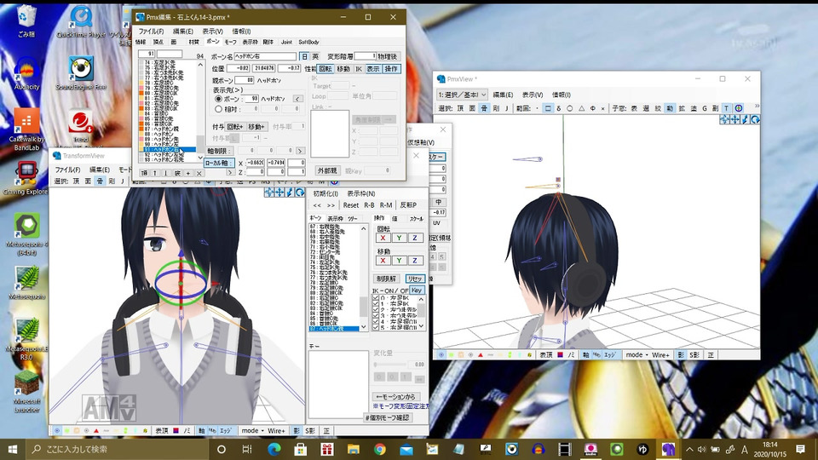Open Microsoft Edge from the taskbar
Image resolution: width=818 pixels, height=460 pixels.
click(x=274, y=449)
